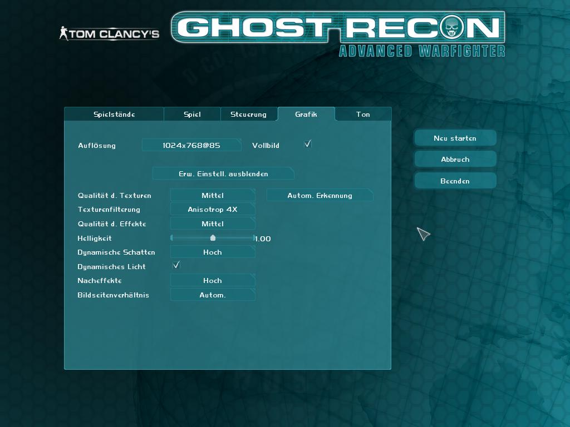This screenshot has height=427, width=570.
Task: Open the Nacheffekte dropdown
Action: 213,281
